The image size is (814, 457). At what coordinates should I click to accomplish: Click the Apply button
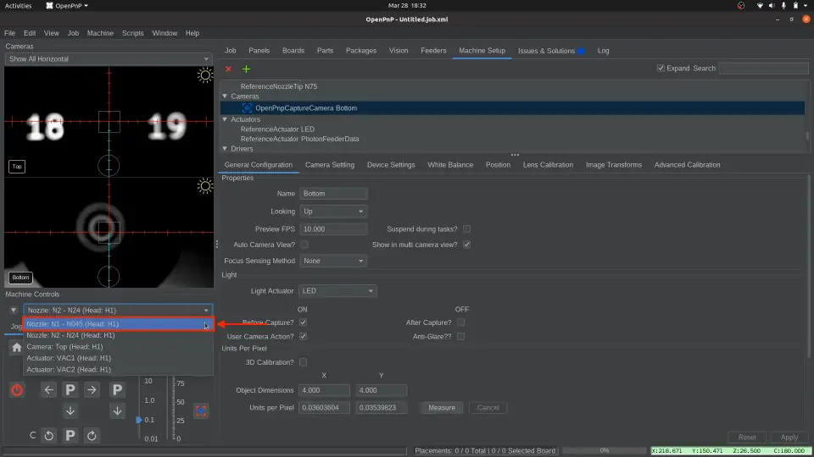click(789, 438)
